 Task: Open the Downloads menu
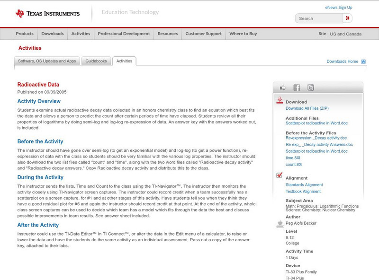pyautogui.click(x=53, y=34)
